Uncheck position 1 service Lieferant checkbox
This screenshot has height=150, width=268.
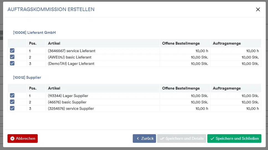coord(12,51)
